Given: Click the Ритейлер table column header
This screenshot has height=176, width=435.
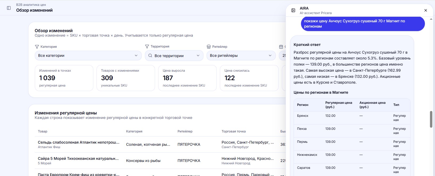Looking at the screenshot, I should tap(185, 131).
